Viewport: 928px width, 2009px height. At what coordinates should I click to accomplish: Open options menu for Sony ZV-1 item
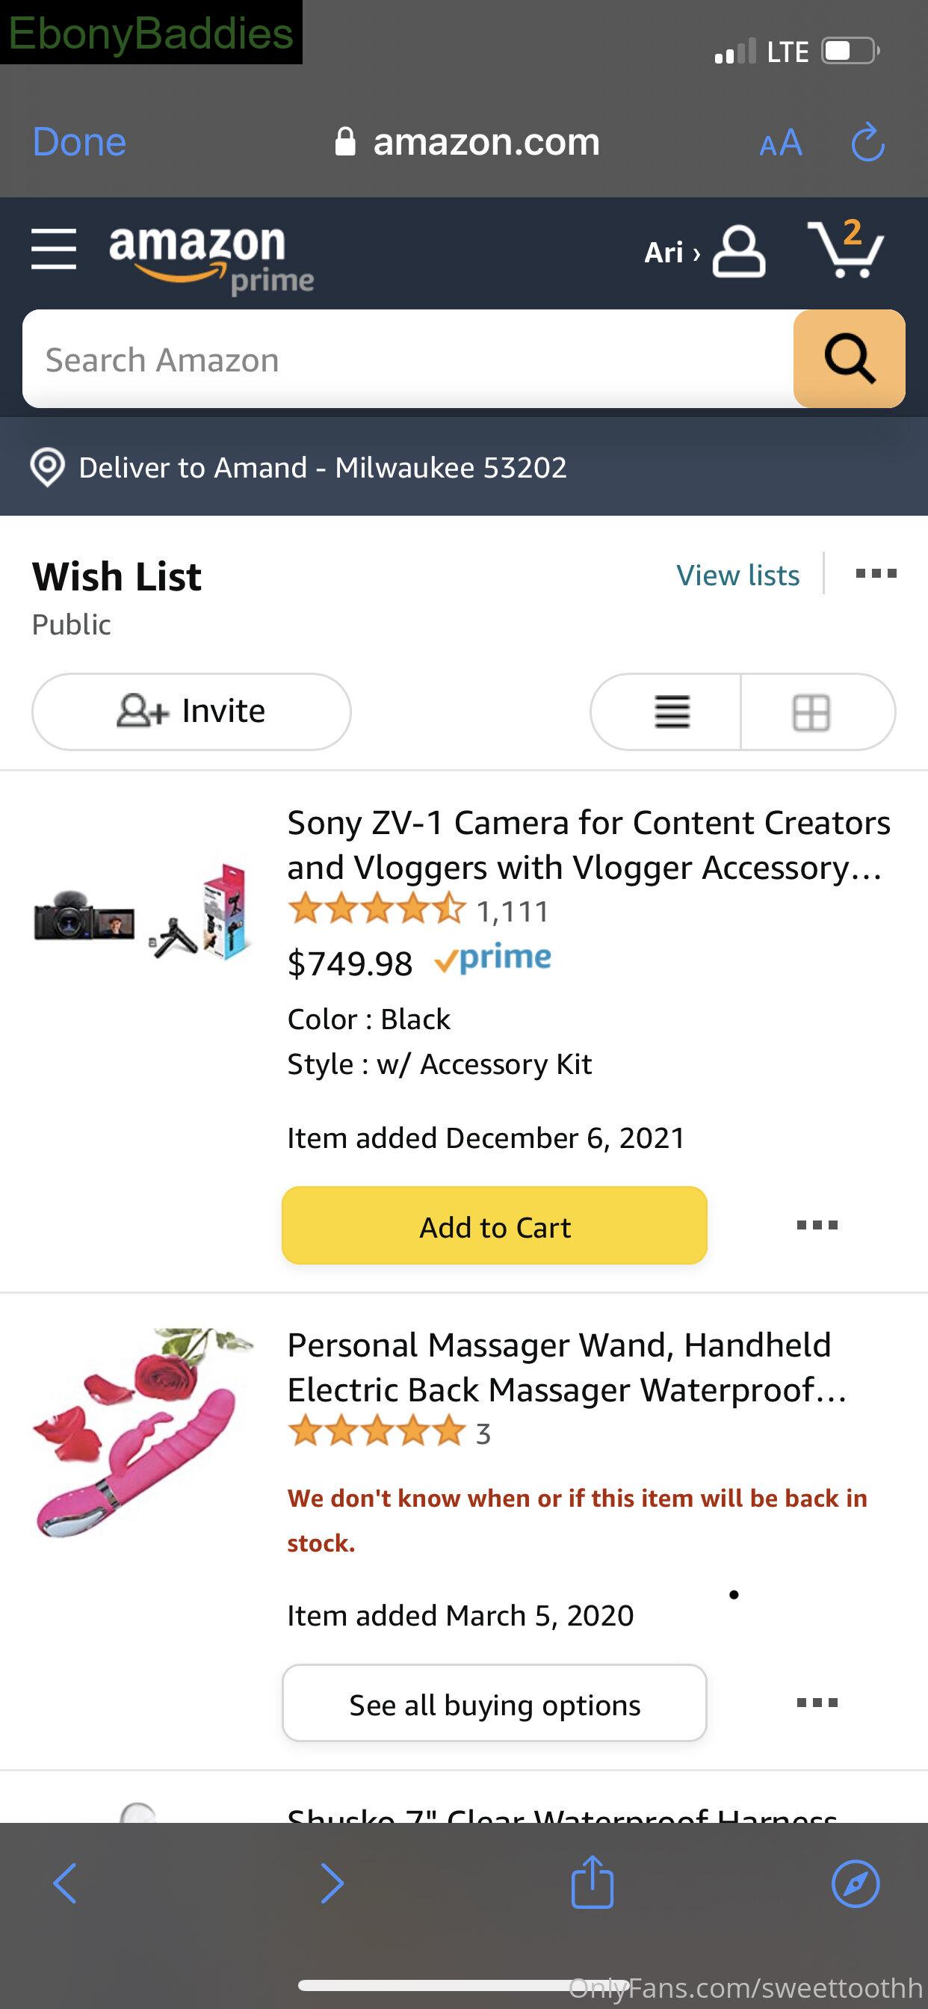817,1225
